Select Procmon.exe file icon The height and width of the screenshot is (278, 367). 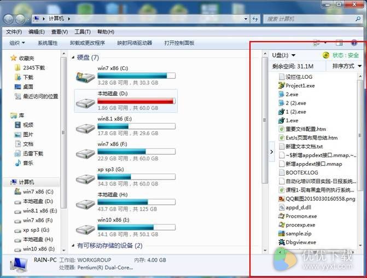[281, 216]
